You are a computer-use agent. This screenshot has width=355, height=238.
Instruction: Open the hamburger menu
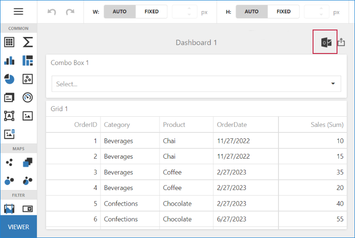[18, 12]
